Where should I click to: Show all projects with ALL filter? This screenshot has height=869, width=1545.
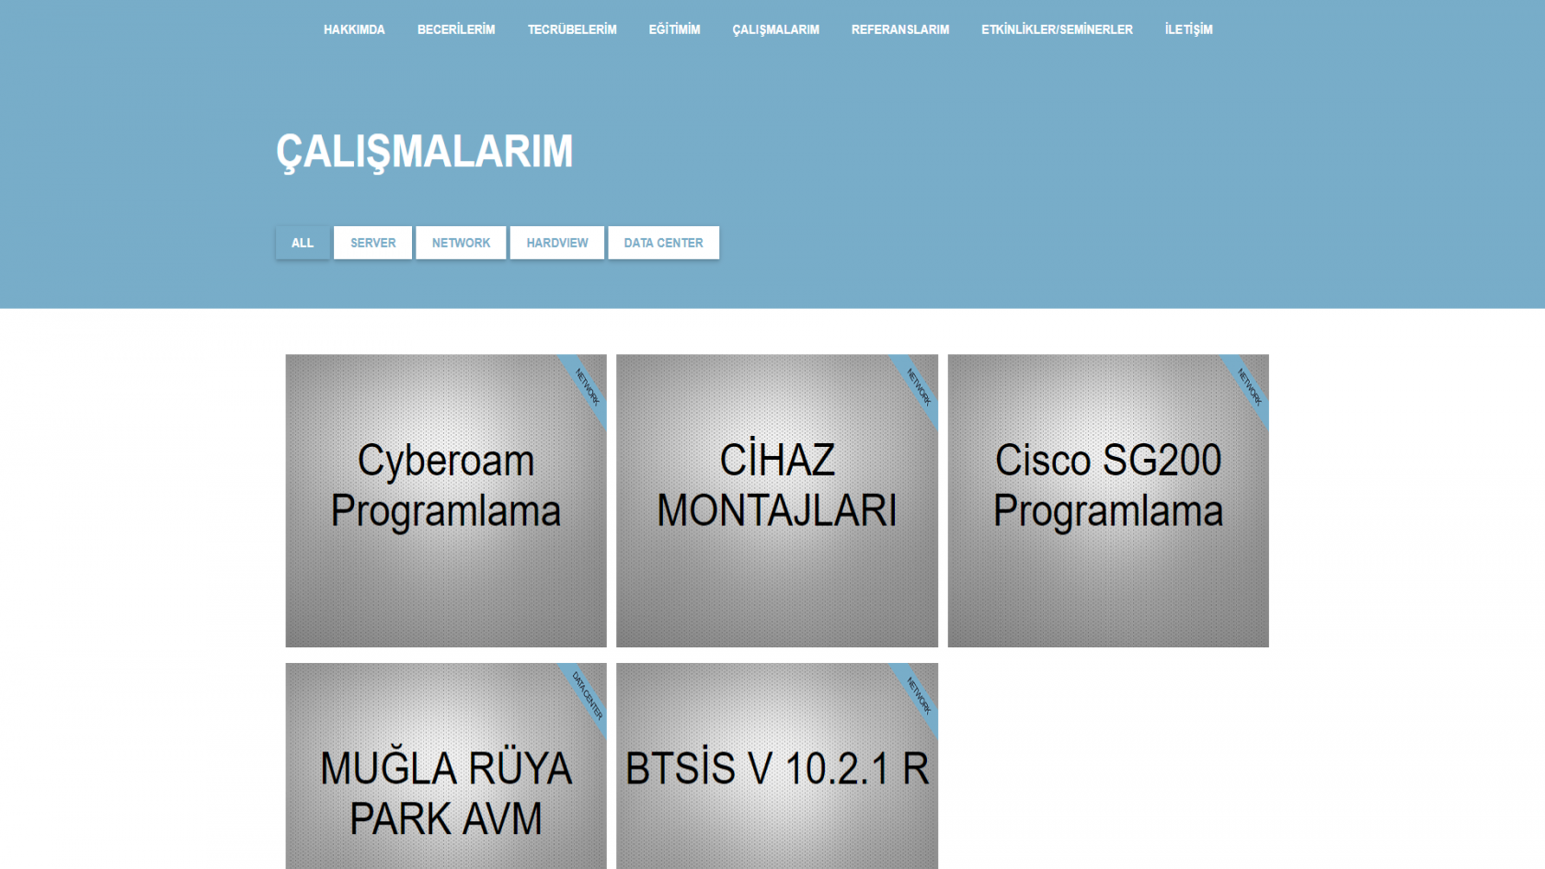303,243
